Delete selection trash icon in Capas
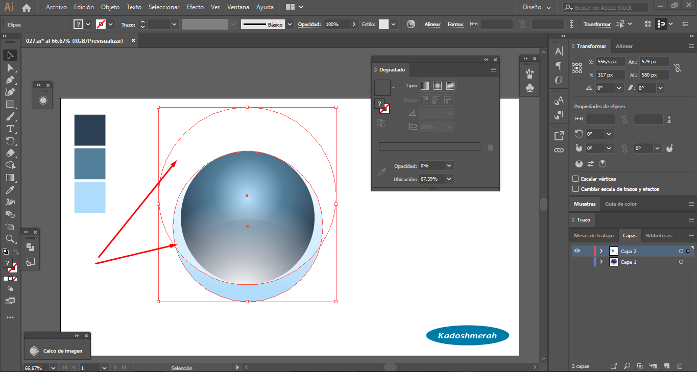This screenshot has width=697, height=372. point(680,366)
